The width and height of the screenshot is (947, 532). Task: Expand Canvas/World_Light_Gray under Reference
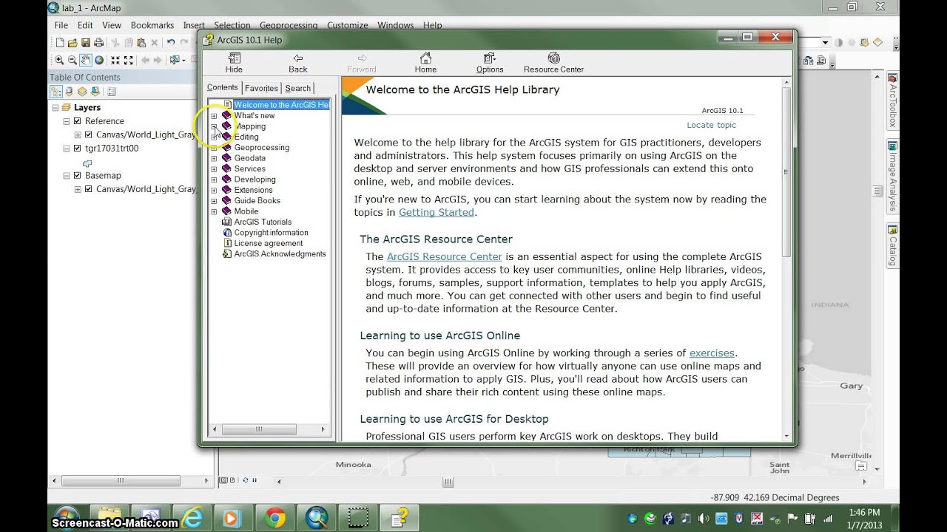pos(78,134)
